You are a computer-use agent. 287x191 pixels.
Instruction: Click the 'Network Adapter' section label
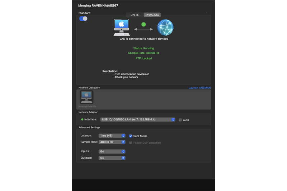88,112
